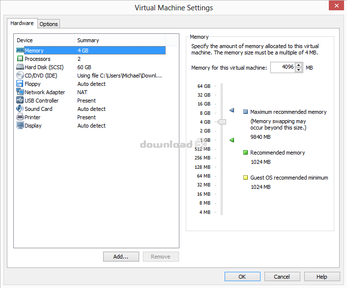Increase memory with the up spinner arrow
The height and width of the screenshot is (288, 347).
(299, 65)
